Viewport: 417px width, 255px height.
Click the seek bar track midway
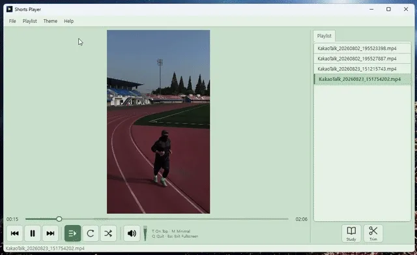(157, 219)
